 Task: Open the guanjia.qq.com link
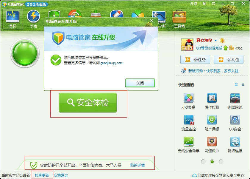[x=111, y=63]
